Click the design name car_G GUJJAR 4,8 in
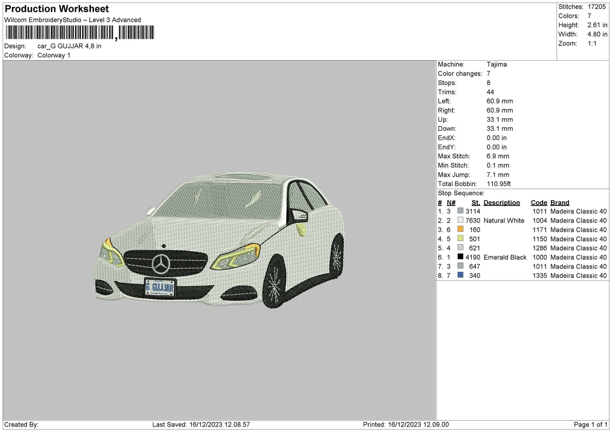This screenshot has height=432, width=612. click(x=69, y=46)
